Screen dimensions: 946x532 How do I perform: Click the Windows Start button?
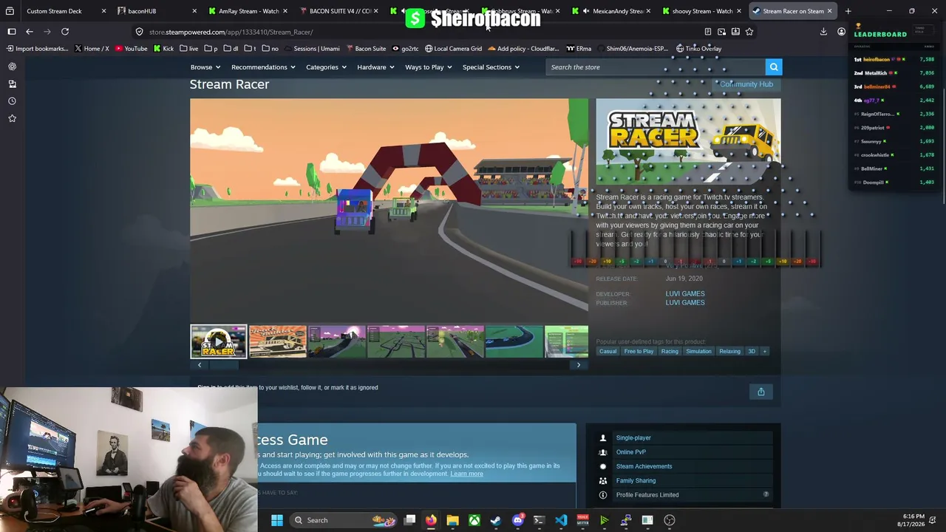click(276, 520)
